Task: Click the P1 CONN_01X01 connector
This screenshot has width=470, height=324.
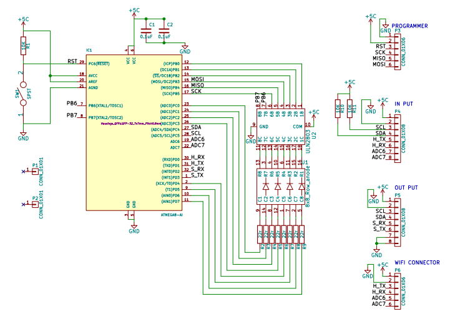Action: (x=35, y=172)
